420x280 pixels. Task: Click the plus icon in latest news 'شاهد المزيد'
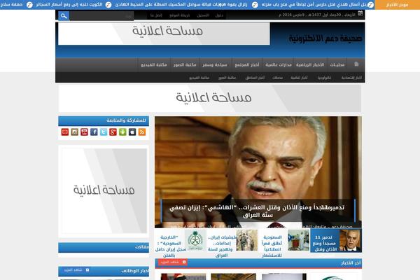pos(184,262)
